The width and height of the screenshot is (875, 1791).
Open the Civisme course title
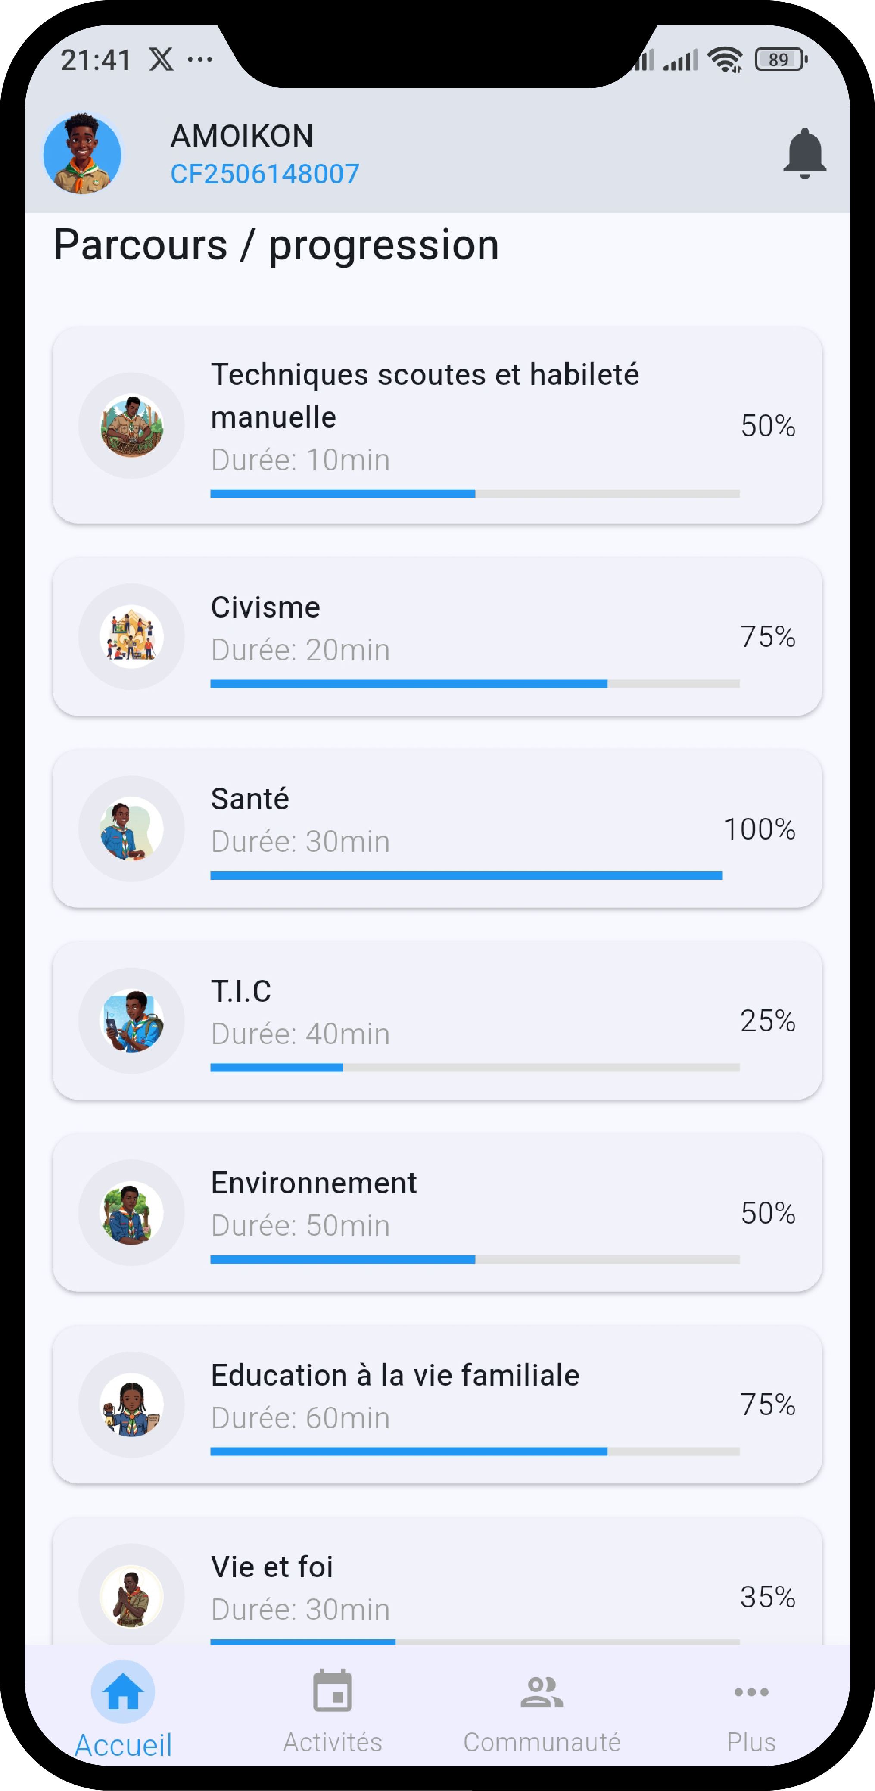pos(265,607)
